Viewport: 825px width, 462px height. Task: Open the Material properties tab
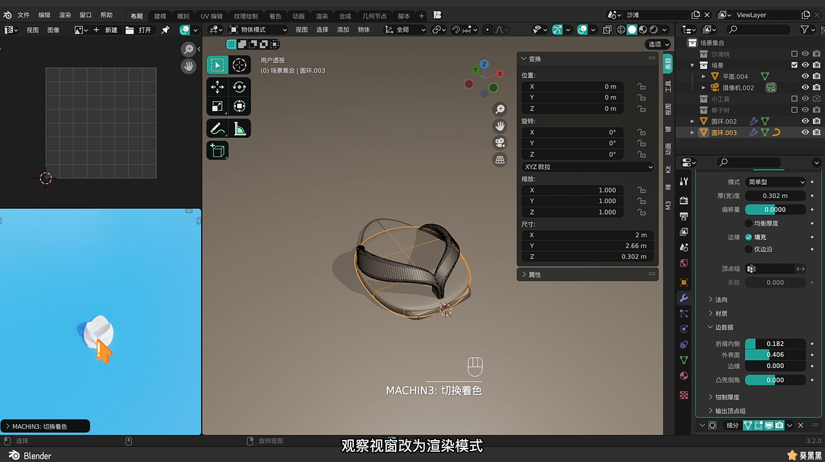pyautogui.click(x=684, y=376)
